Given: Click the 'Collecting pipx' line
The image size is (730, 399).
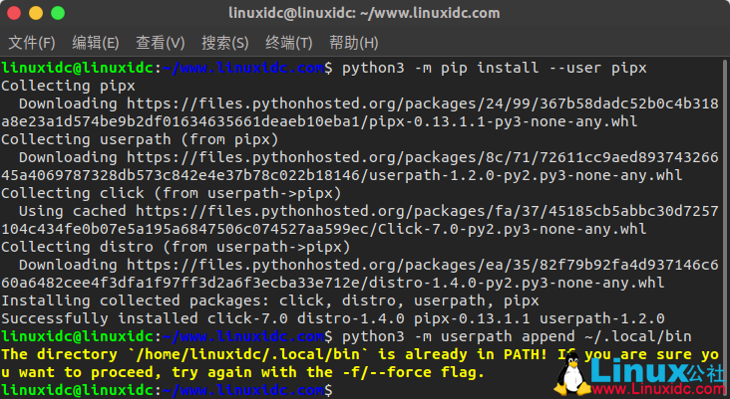Looking at the screenshot, I should (68, 86).
